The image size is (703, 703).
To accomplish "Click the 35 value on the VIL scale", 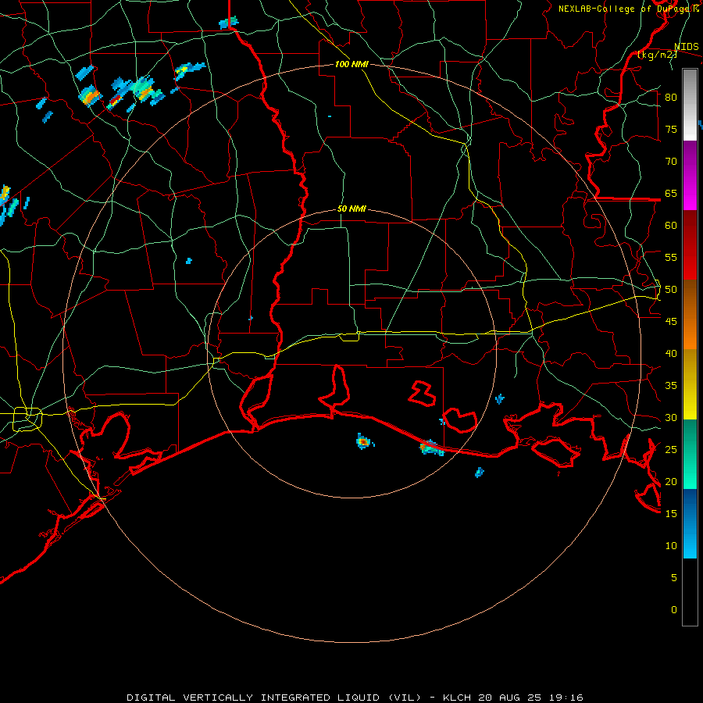I will click(x=671, y=386).
